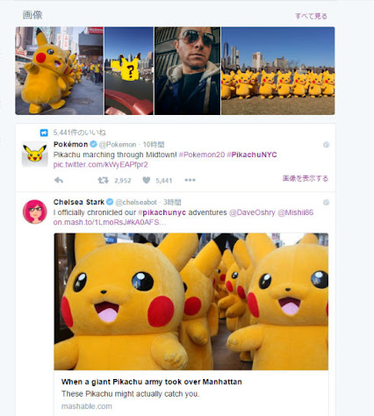Screen dimensions: 374x416
Task: Click globe icon on Pokémon tweet
Action: click(x=326, y=145)
